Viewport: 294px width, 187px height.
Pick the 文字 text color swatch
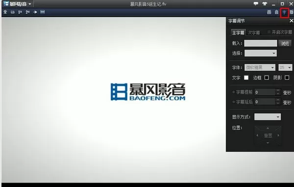click(246, 78)
